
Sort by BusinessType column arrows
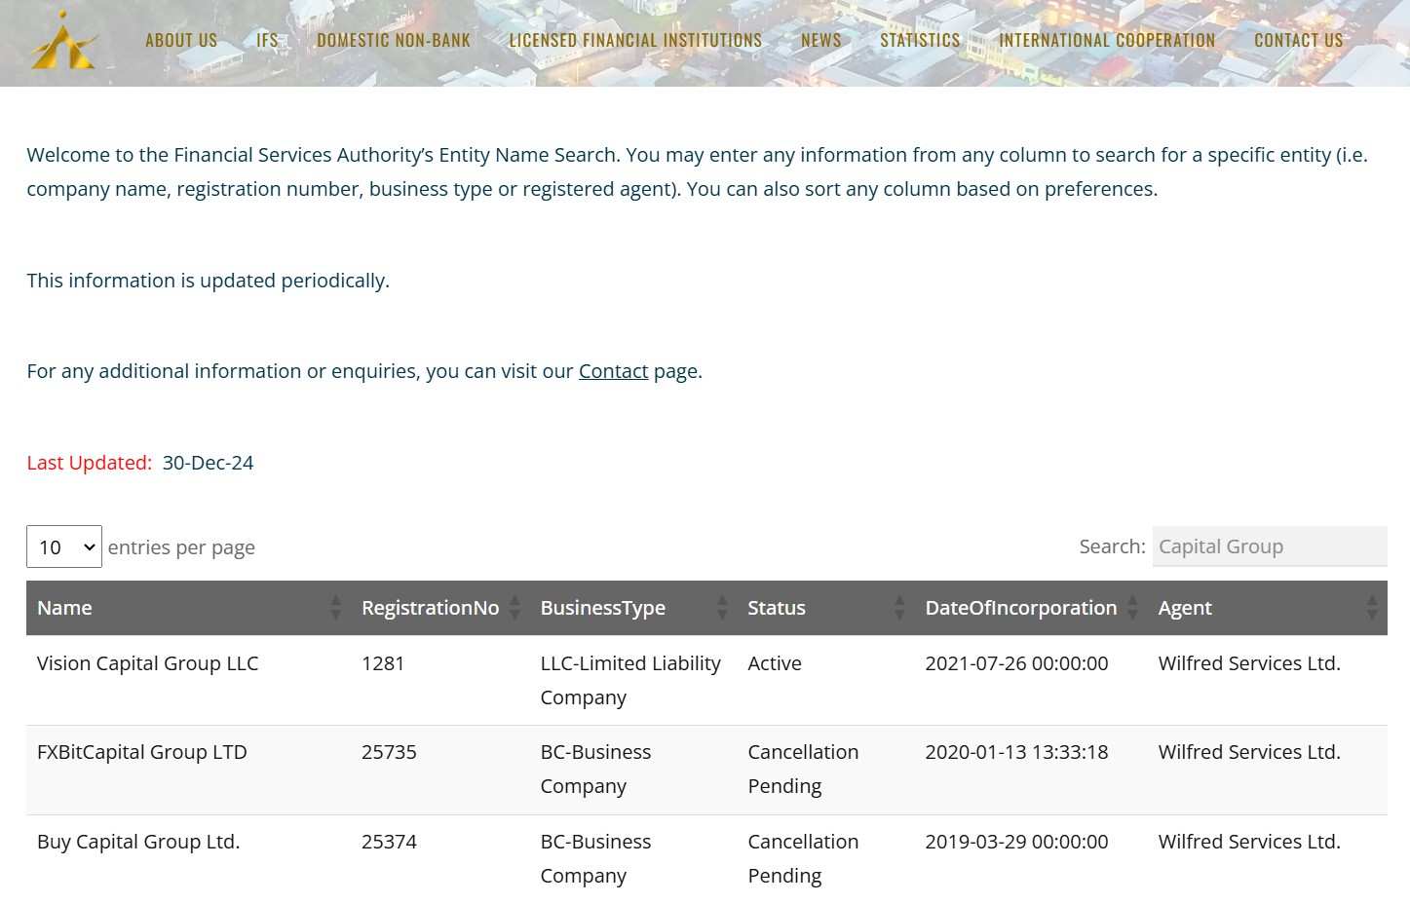coord(722,608)
